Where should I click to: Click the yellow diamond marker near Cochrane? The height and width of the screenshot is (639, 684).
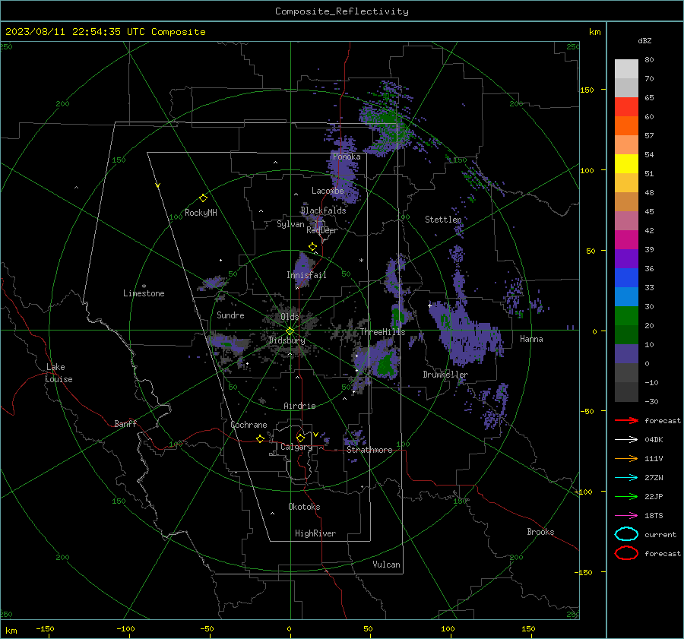tap(260, 438)
